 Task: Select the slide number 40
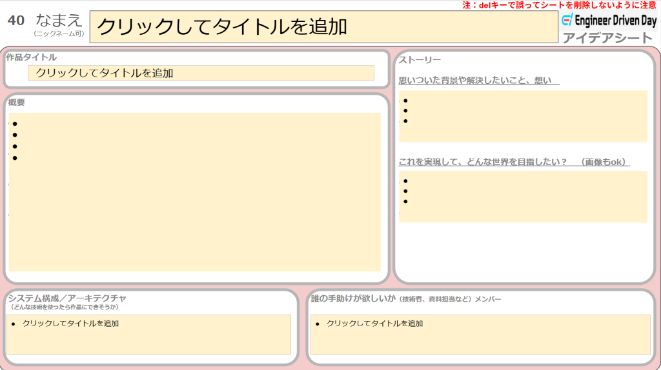tap(16, 21)
